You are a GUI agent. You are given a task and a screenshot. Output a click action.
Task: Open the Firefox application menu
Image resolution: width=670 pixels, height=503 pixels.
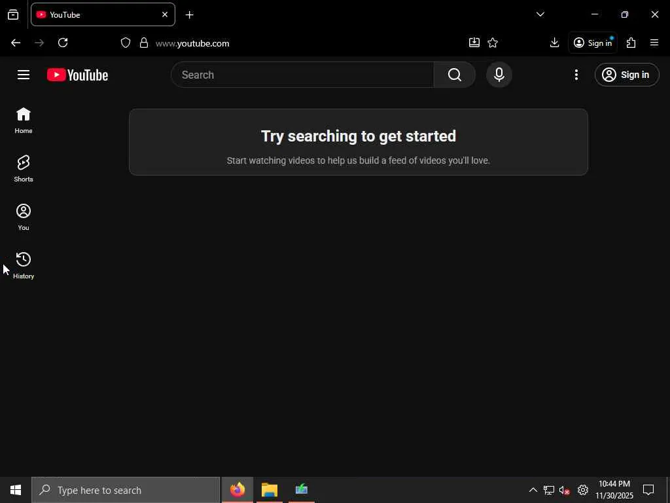(x=654, y=43)
